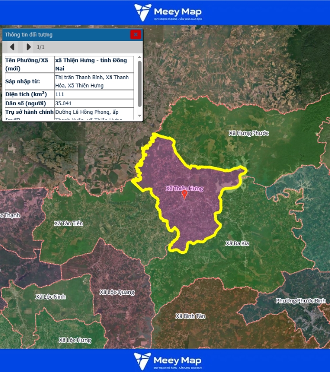Viewport: 330px width, 372px height.
Task: Select the Xã Lộc Hưng region label
Action: click(x=75, y=340)
